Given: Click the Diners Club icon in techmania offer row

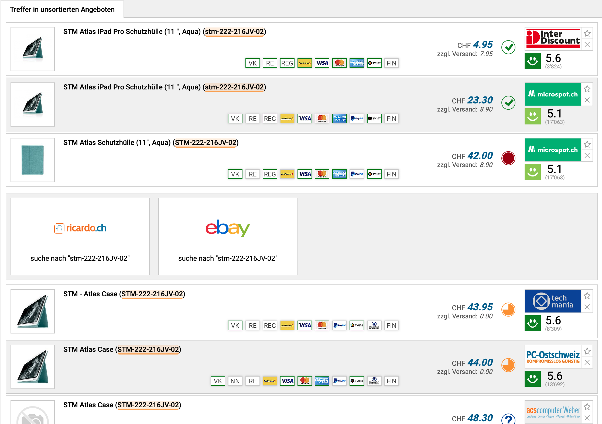Looking at the screenshot, I should [374, 325].
